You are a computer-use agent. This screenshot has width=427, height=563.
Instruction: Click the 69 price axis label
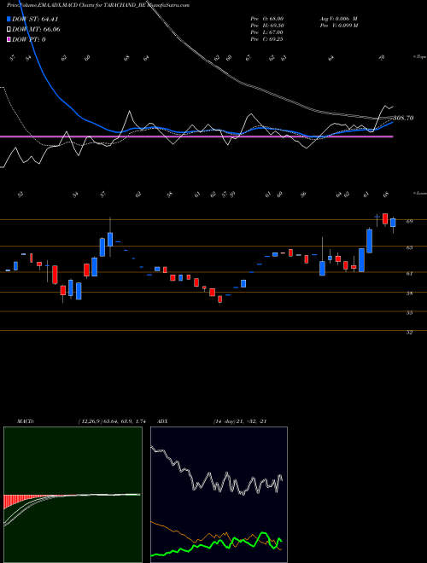click(409, 222)
